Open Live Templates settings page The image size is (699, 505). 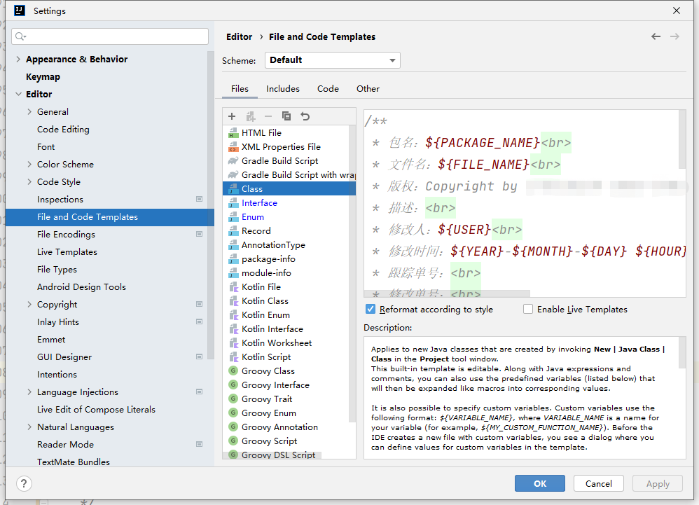67,252
